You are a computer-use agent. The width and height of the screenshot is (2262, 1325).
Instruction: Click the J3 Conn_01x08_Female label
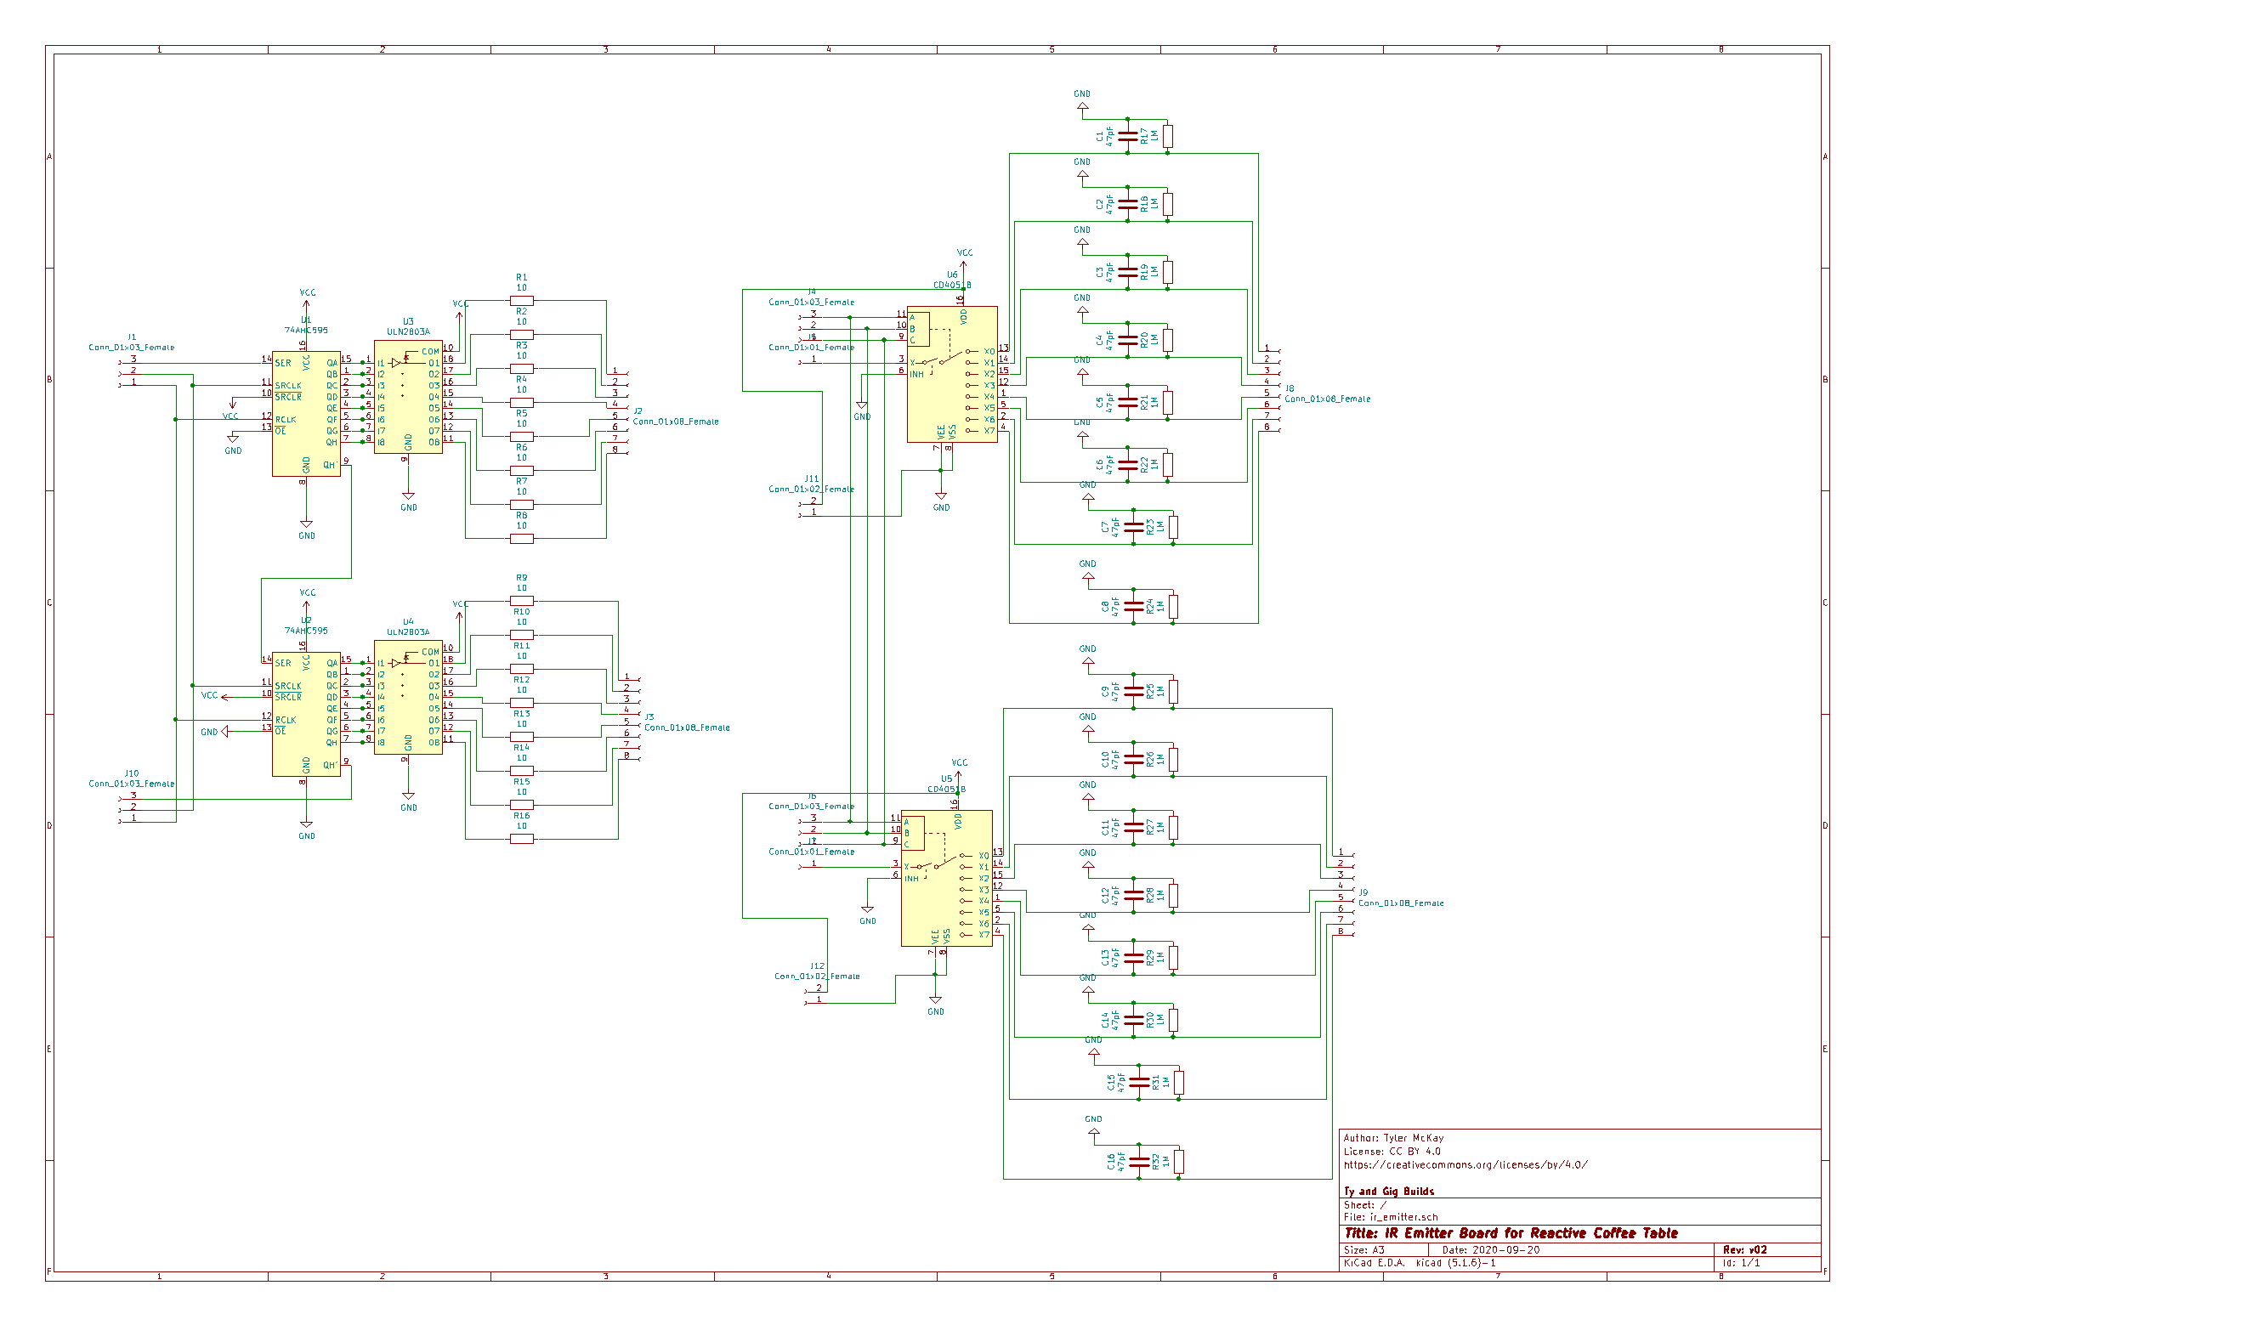click(x=687, y=728)
